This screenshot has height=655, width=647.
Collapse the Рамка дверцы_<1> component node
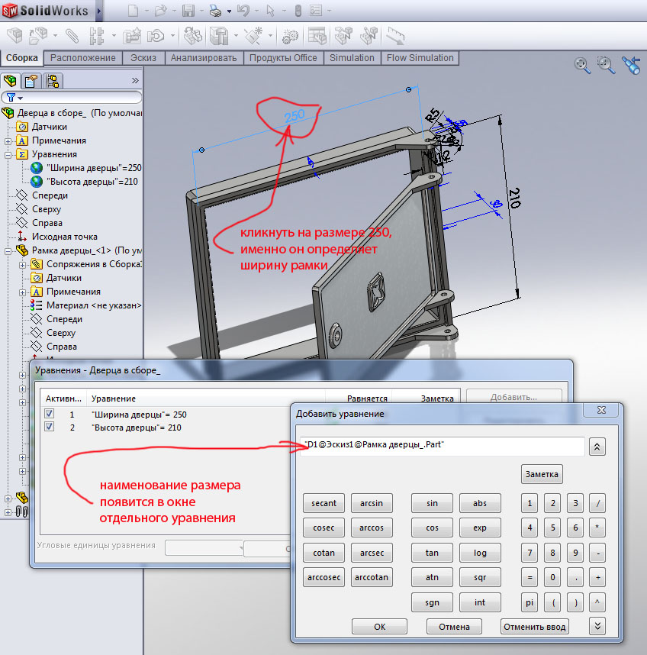[8, 250]
